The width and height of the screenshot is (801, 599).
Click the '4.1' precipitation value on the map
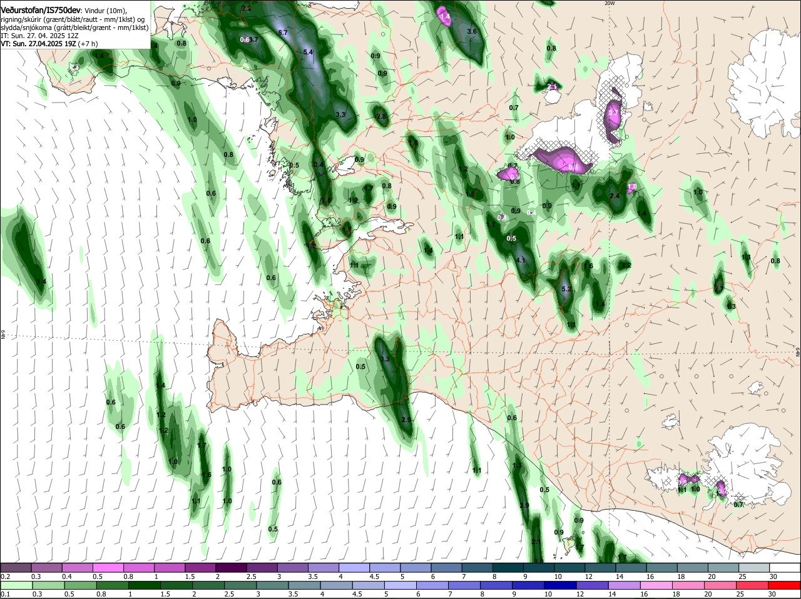coord(521,260)
